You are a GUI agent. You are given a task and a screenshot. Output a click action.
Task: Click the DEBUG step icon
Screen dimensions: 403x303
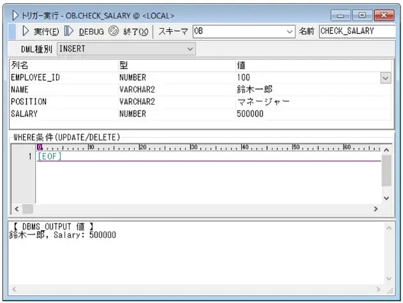point(69,31)
